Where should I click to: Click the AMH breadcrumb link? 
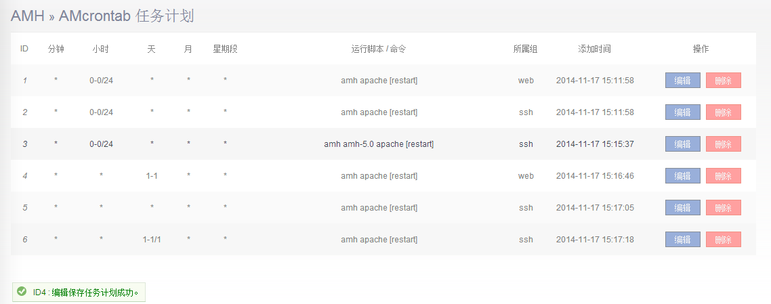click(x=28, y=16)
